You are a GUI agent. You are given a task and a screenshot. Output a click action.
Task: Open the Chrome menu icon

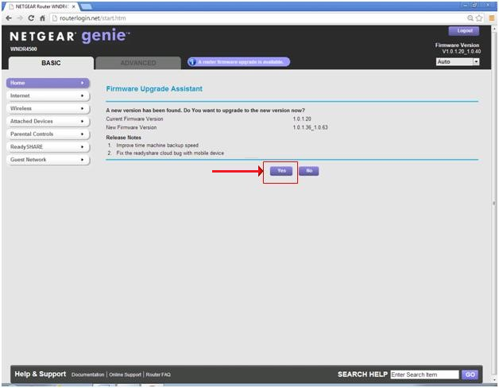(492, 18)
